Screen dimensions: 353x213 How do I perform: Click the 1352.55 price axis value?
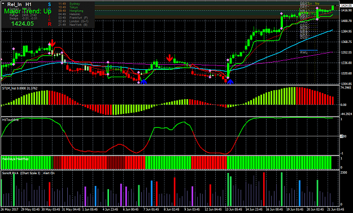(346, 52)
